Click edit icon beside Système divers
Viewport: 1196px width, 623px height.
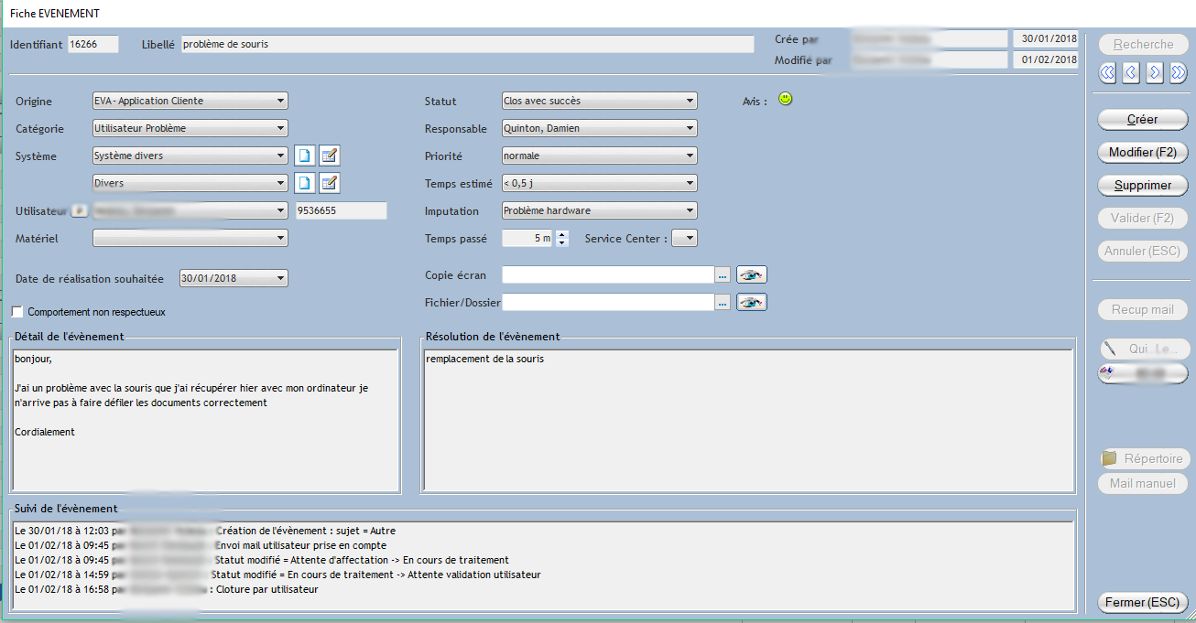329,156
